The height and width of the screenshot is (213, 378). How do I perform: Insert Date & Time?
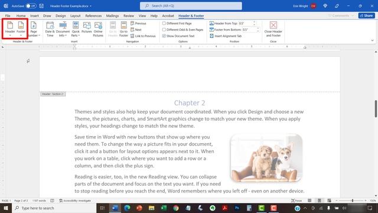[50, 29]
